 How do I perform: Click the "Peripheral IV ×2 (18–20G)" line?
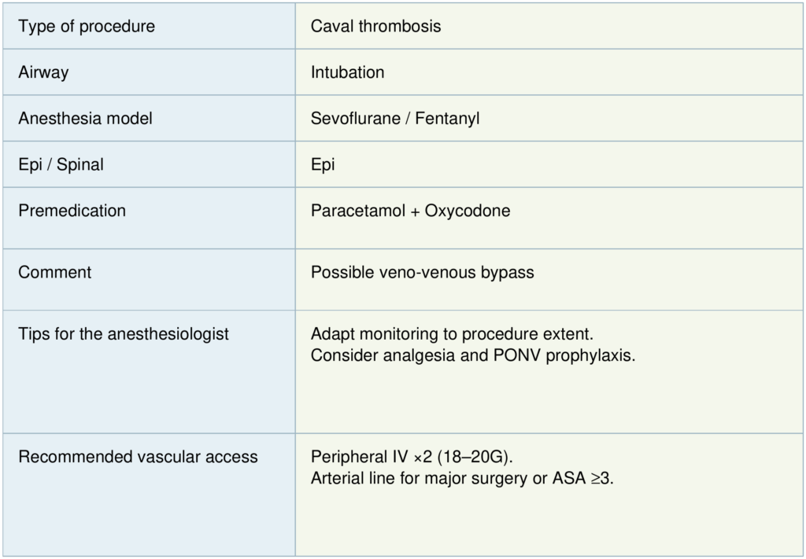(412, 456)
